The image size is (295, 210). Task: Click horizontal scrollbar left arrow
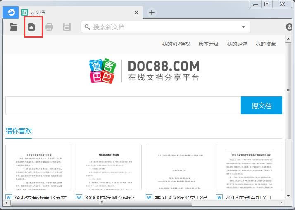(6, 203)
